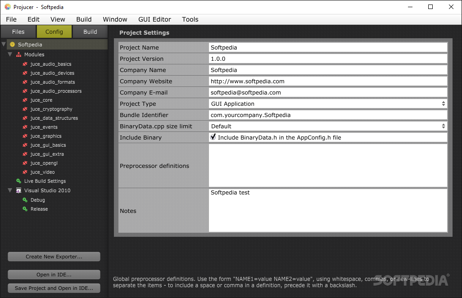Open the Project Type dropdown

coord(328,104)
